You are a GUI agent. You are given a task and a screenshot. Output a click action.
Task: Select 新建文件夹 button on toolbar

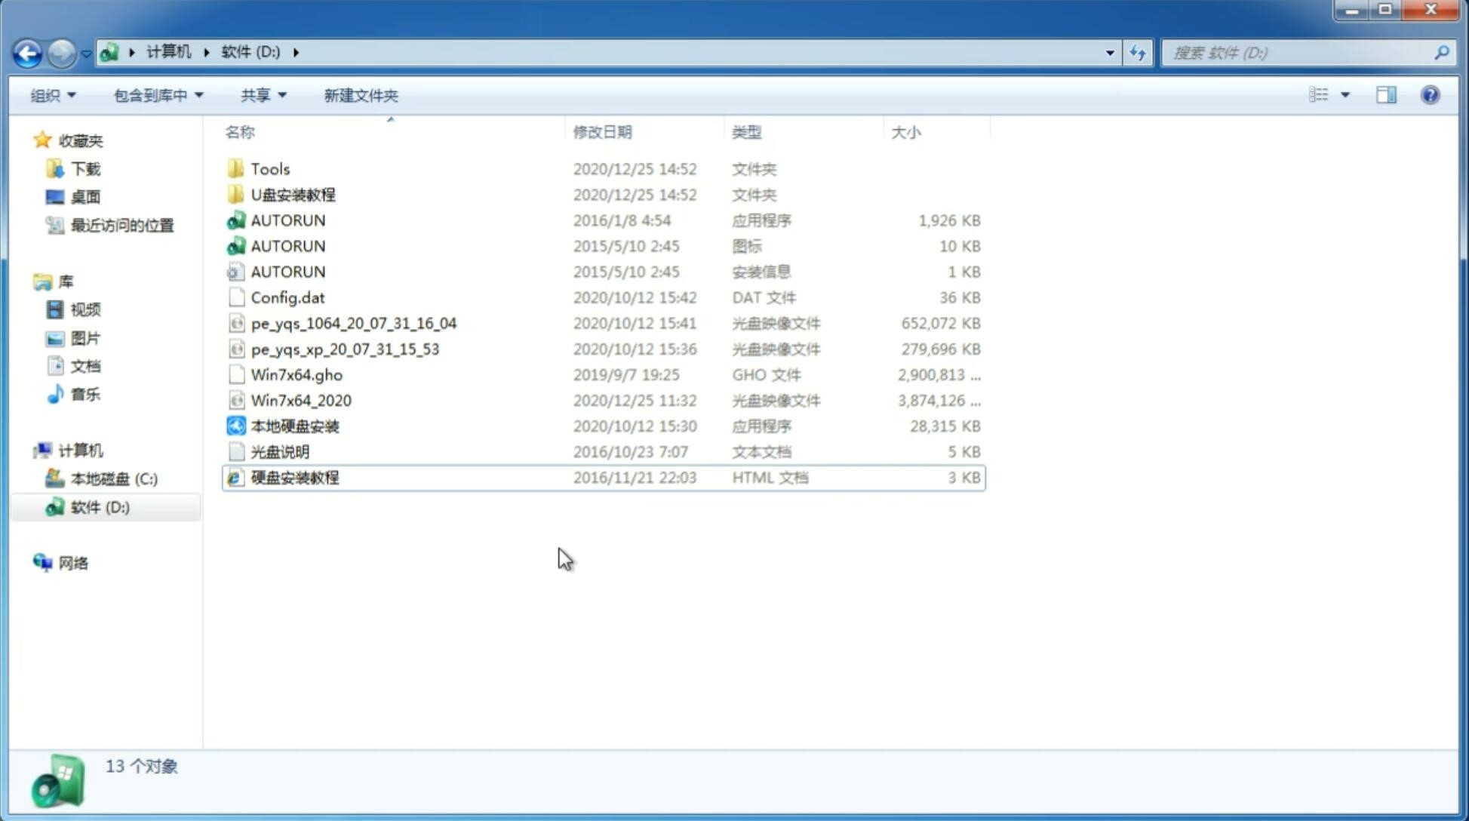pyautogui.click(x=360, y=95)
